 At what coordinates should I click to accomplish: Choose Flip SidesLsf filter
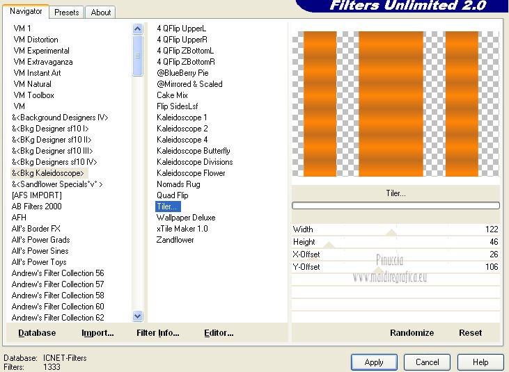point(178,106)
